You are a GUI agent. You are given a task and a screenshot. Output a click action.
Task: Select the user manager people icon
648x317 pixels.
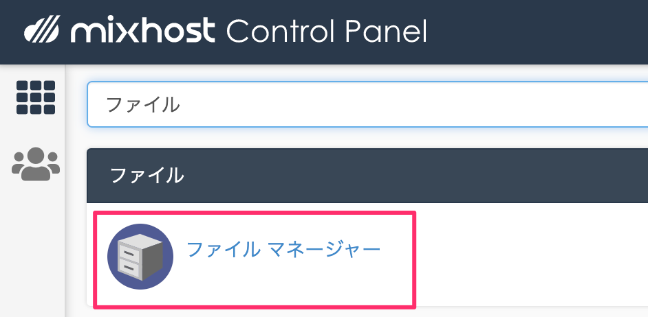pyautogui.click(x=36, y=164)
